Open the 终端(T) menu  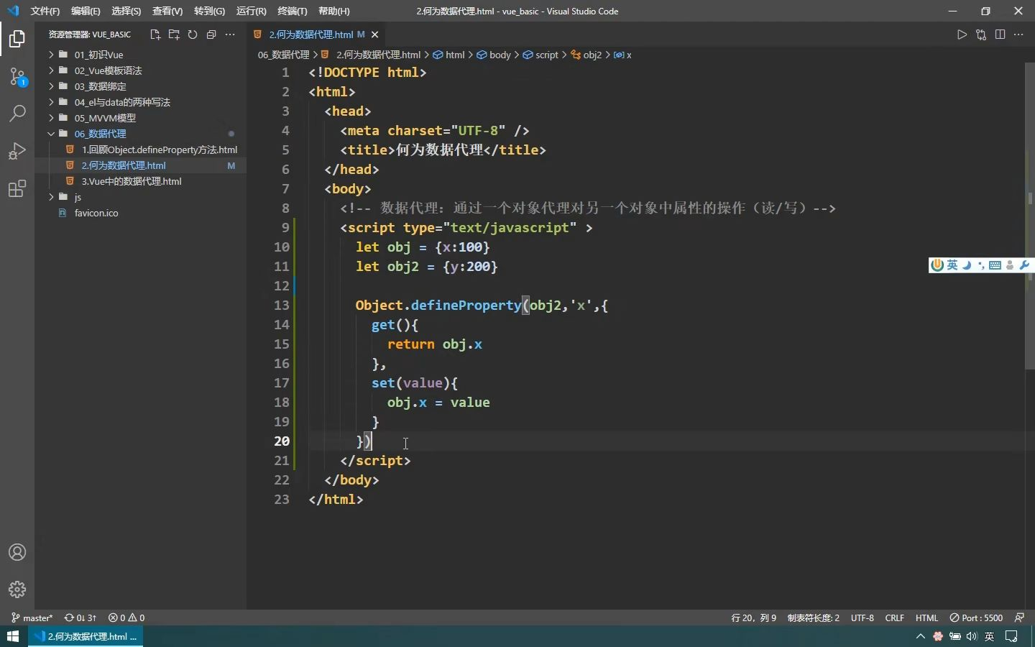[x=292, y=11]
